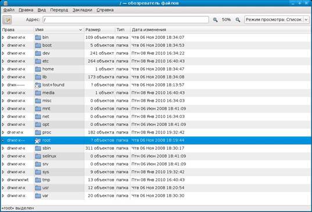The image size is (312, 212).
Task: Expand the boot folder tree triangle
Action: pyautogui.click(x=3, y=45)
